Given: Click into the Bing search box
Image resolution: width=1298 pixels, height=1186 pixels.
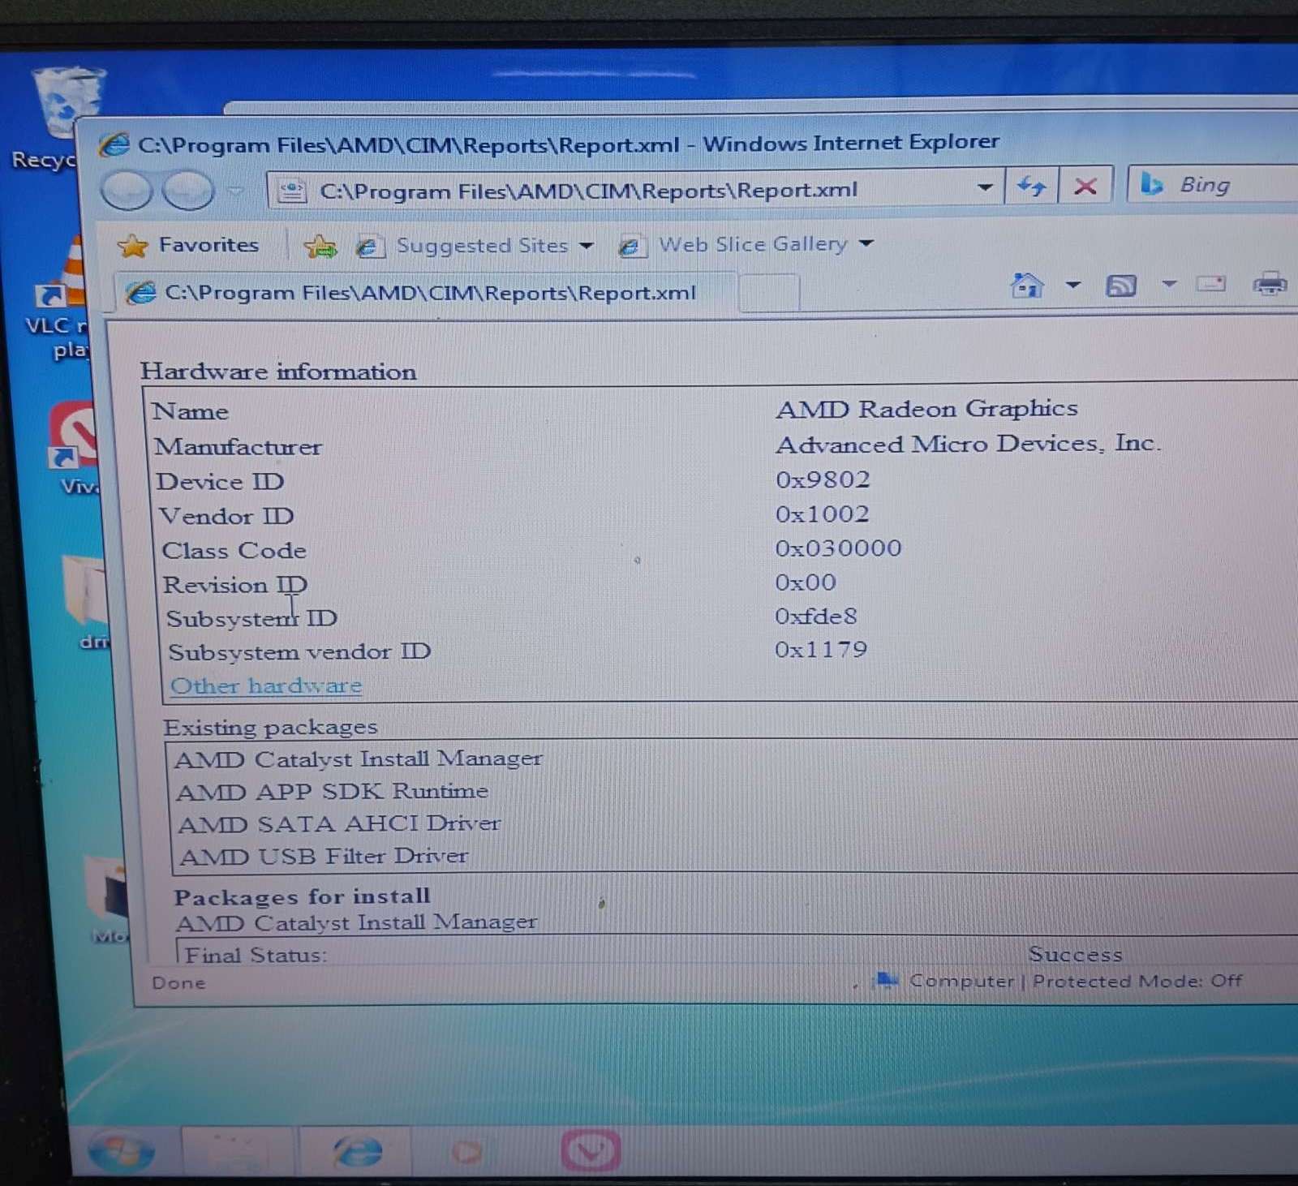Looking at the screenshot, I should [1233, 186].
